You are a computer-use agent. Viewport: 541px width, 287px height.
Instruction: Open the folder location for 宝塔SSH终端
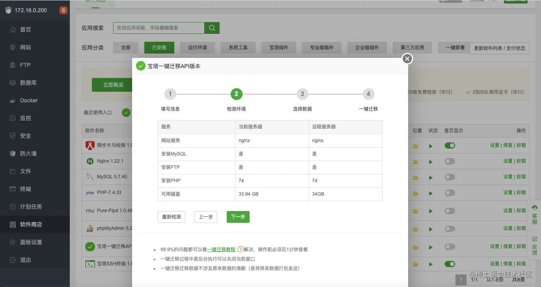coord(415,264)
